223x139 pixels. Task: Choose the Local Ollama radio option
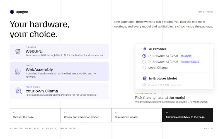pyautogui.click(x=144, y=68)
